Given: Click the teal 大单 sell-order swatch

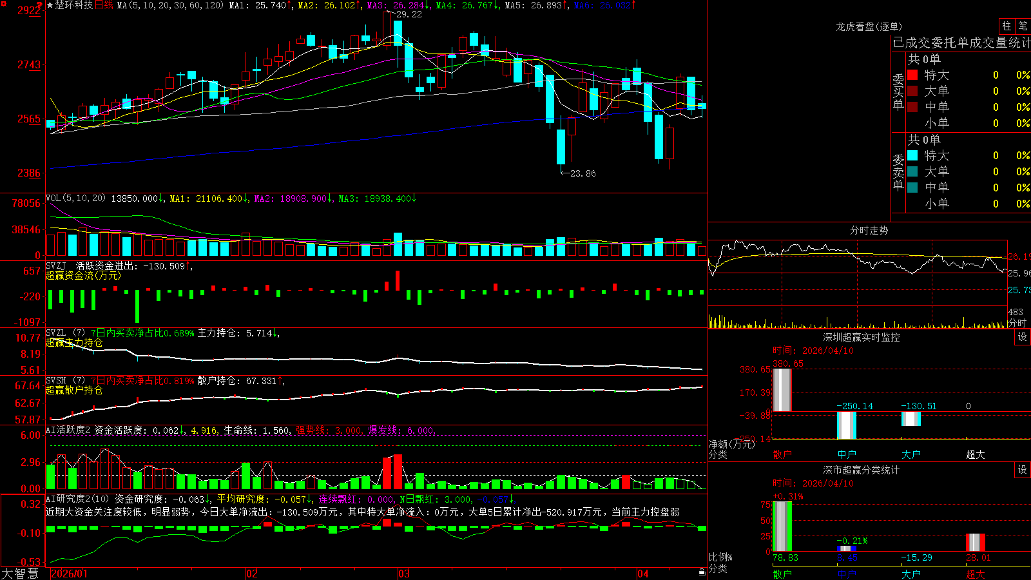Looking at the screenshot, I should [x=912, y=171].
